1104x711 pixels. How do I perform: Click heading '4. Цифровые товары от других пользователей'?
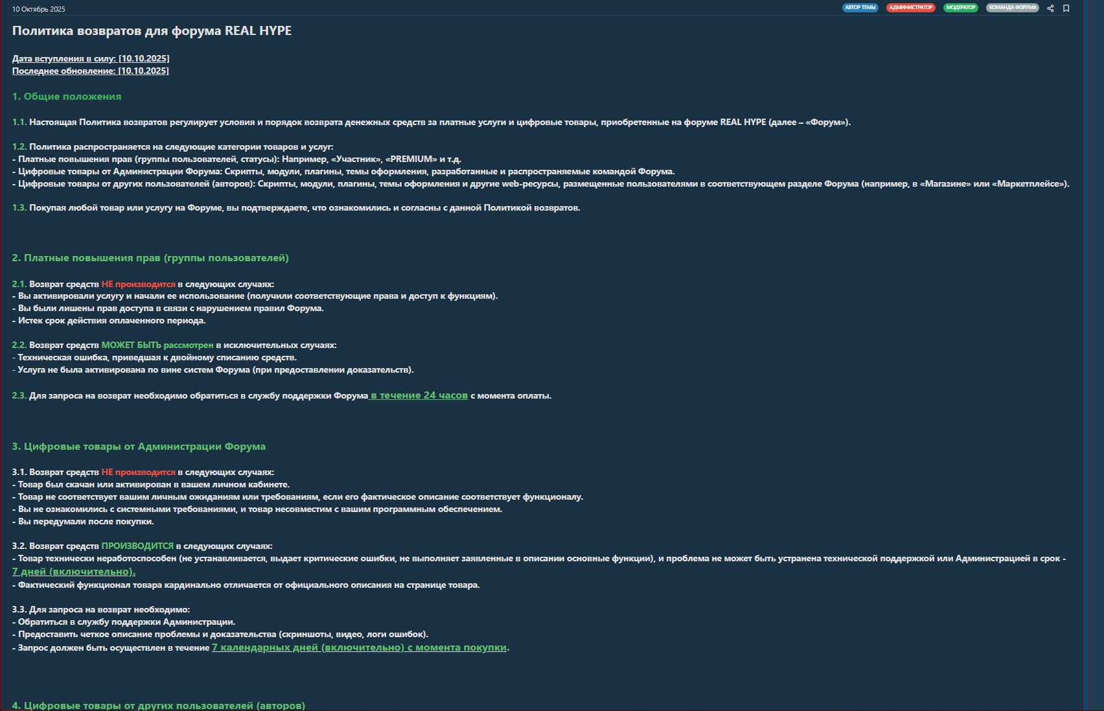(158, 705)
